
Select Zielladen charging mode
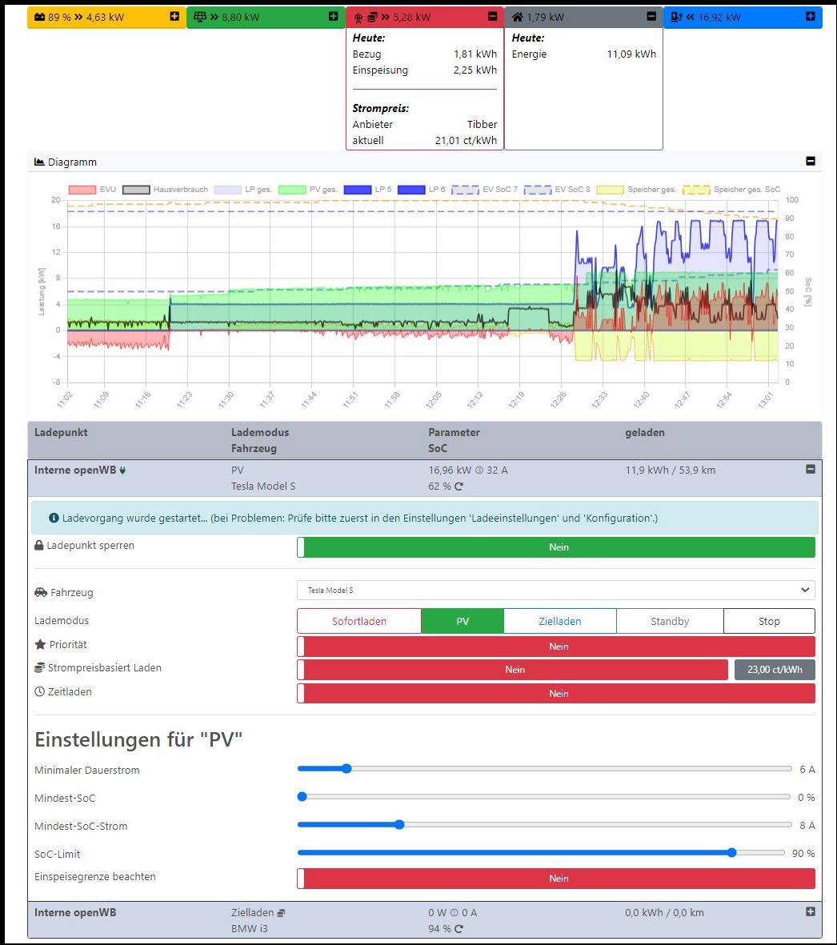559,621
